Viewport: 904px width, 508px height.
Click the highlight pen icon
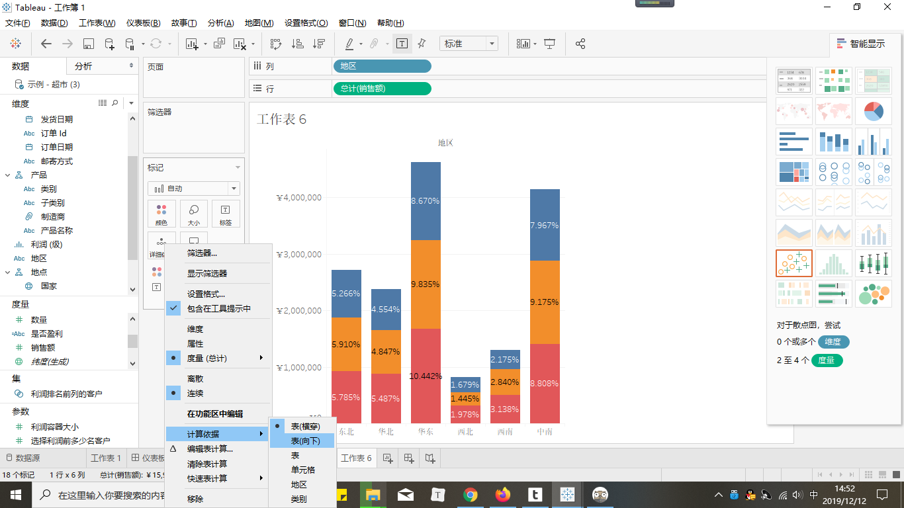coord(349,44)
